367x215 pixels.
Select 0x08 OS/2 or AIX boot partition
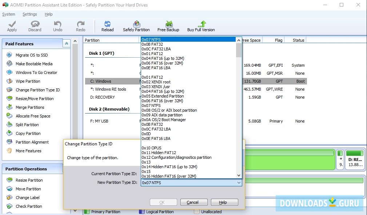pos(188,110)
